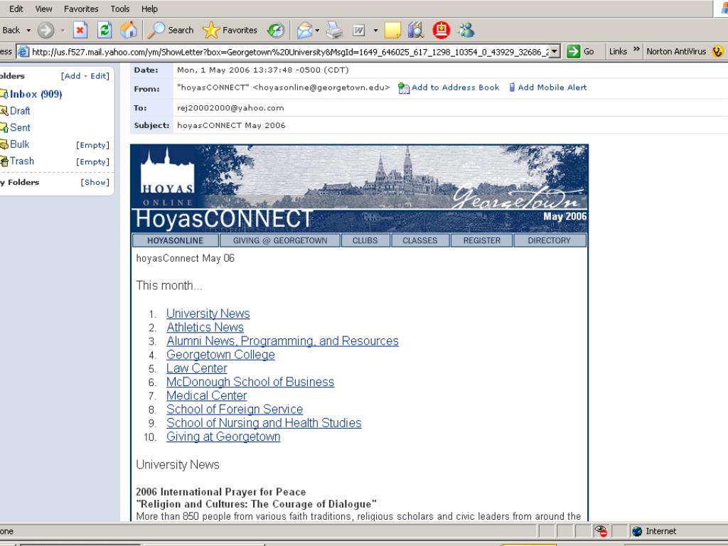
Task: Expand the Edit with Word dropdown arrow
Action: 375,31
